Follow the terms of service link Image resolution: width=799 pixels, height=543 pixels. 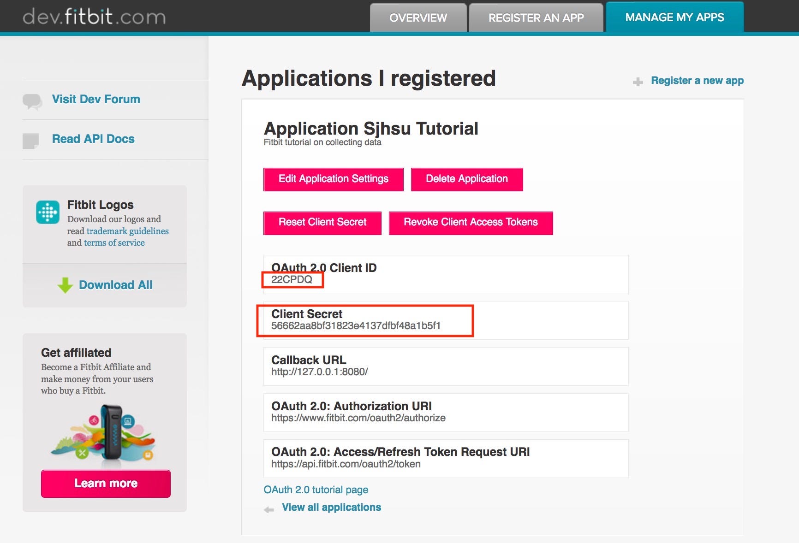click(x=114, y=242)
